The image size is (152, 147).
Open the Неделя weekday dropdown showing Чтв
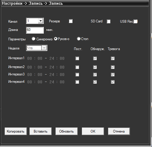pos(37,48)
